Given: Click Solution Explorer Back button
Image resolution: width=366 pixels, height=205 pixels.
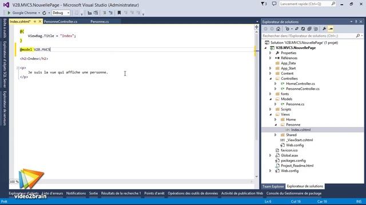Looking at the screenshot, I should pyautogui.click(x=265, y=29).
